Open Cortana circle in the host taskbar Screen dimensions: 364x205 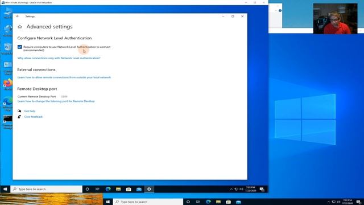188,202
